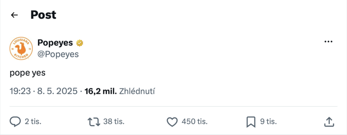Image resolution: width=347 pixels, height=135 pixels.
Task: Open the three-dot more options menu
Action: (328, 42)
